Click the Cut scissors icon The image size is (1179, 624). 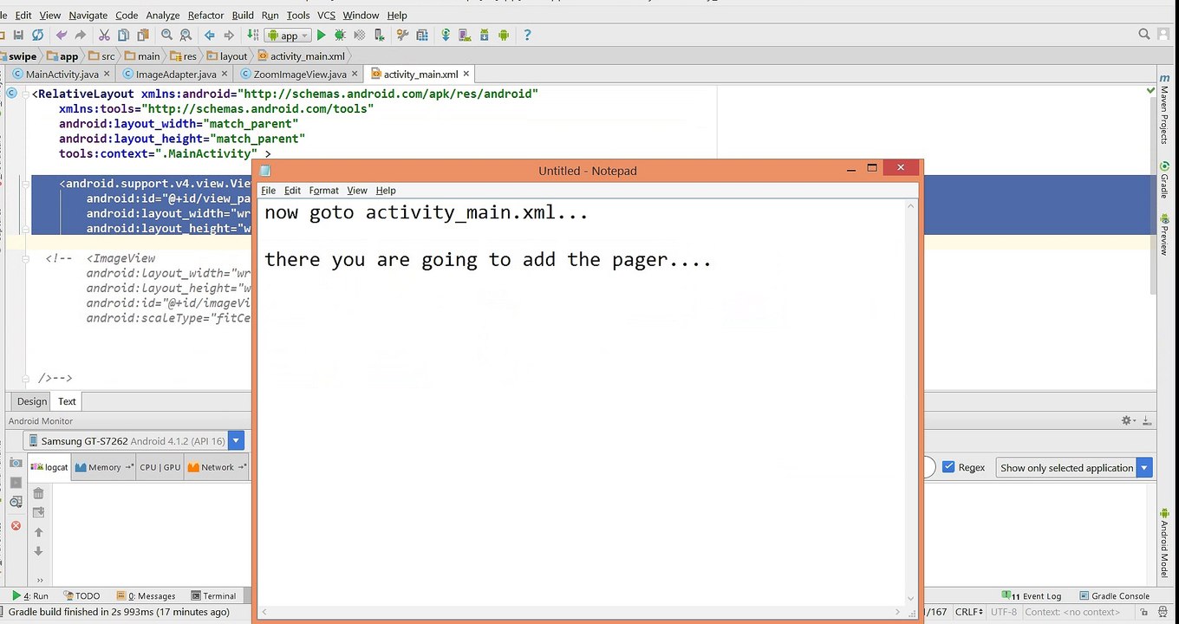coord(104,36)
